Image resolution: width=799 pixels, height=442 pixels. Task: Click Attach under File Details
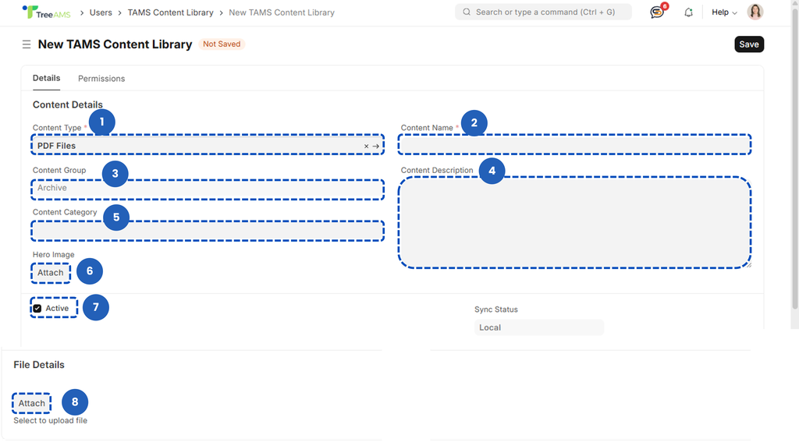32,404
